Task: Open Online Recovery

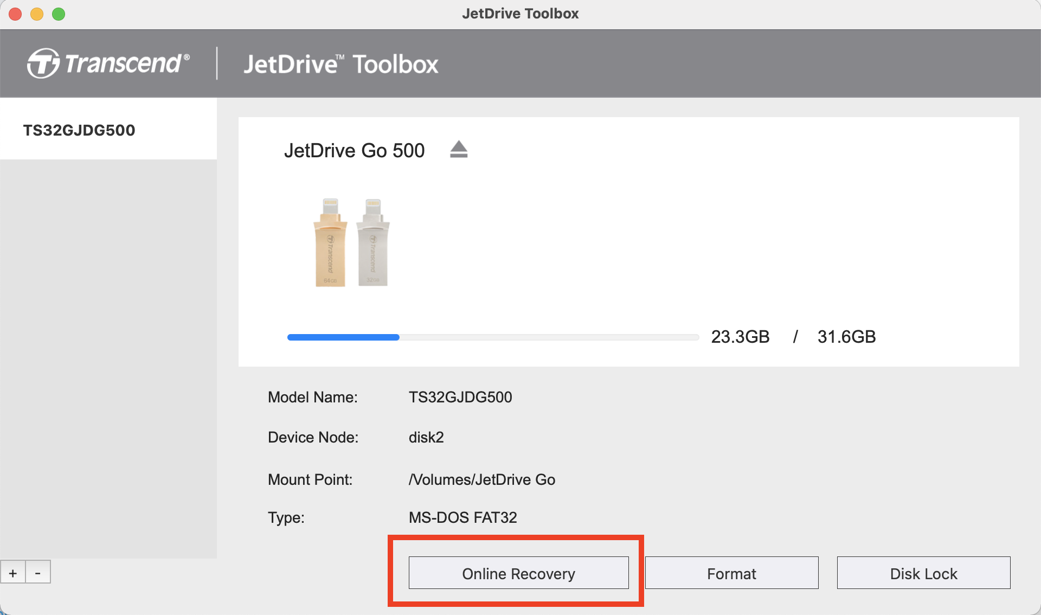Action: [x=518, y=573]
